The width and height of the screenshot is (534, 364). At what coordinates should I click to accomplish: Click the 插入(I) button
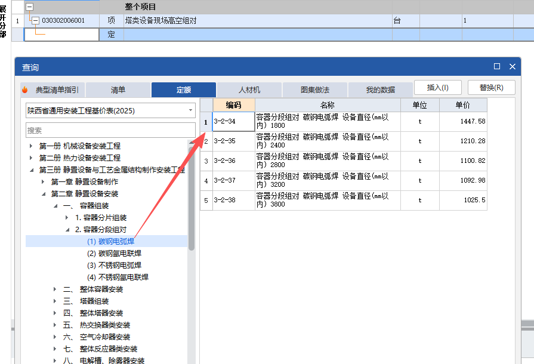tap(438, 88)
